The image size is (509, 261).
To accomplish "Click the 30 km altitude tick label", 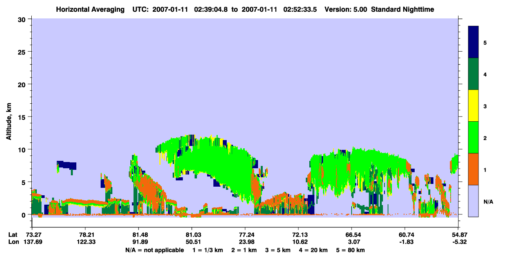I will 23,19.
